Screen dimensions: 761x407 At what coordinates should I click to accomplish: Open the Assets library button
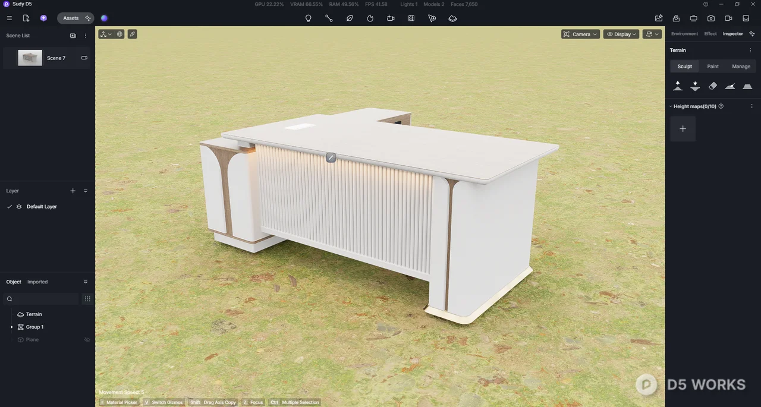point(76,18)
